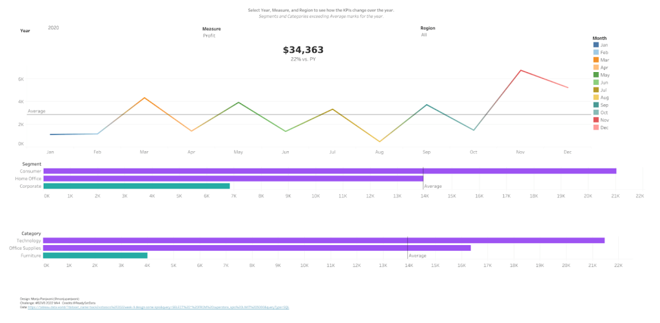Select the Jul olive legend swatch
Screen dimensions: 660x323
(x=596, y=90)
